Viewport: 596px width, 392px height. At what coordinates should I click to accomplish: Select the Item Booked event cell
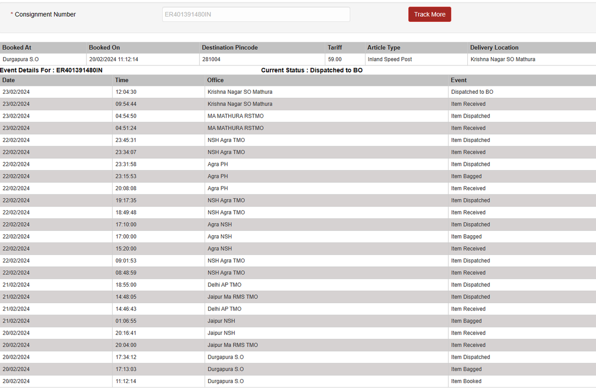click(466, 381)
